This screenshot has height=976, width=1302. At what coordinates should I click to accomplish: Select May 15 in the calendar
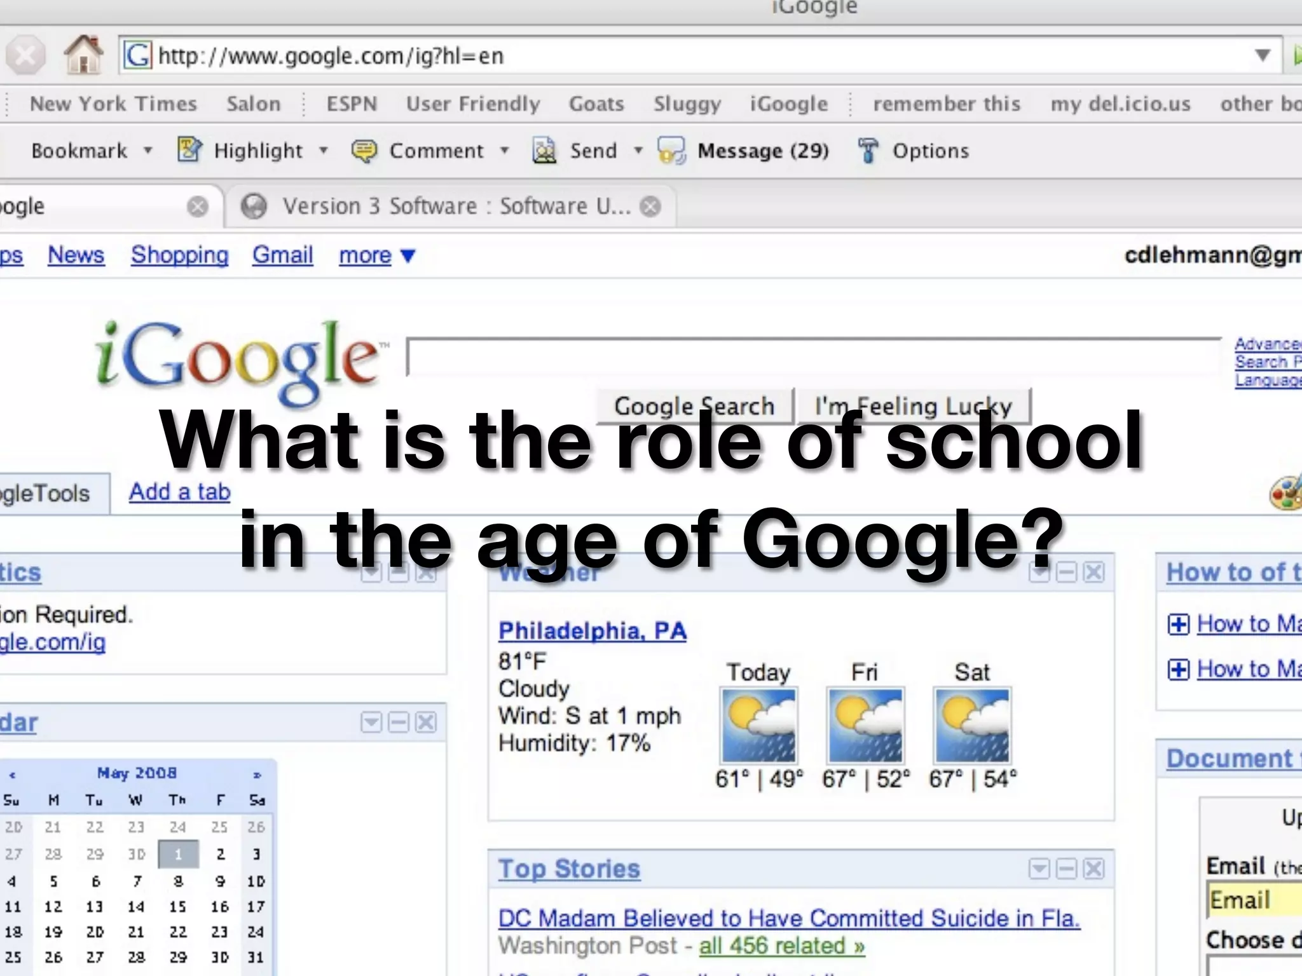pos(178,907)
